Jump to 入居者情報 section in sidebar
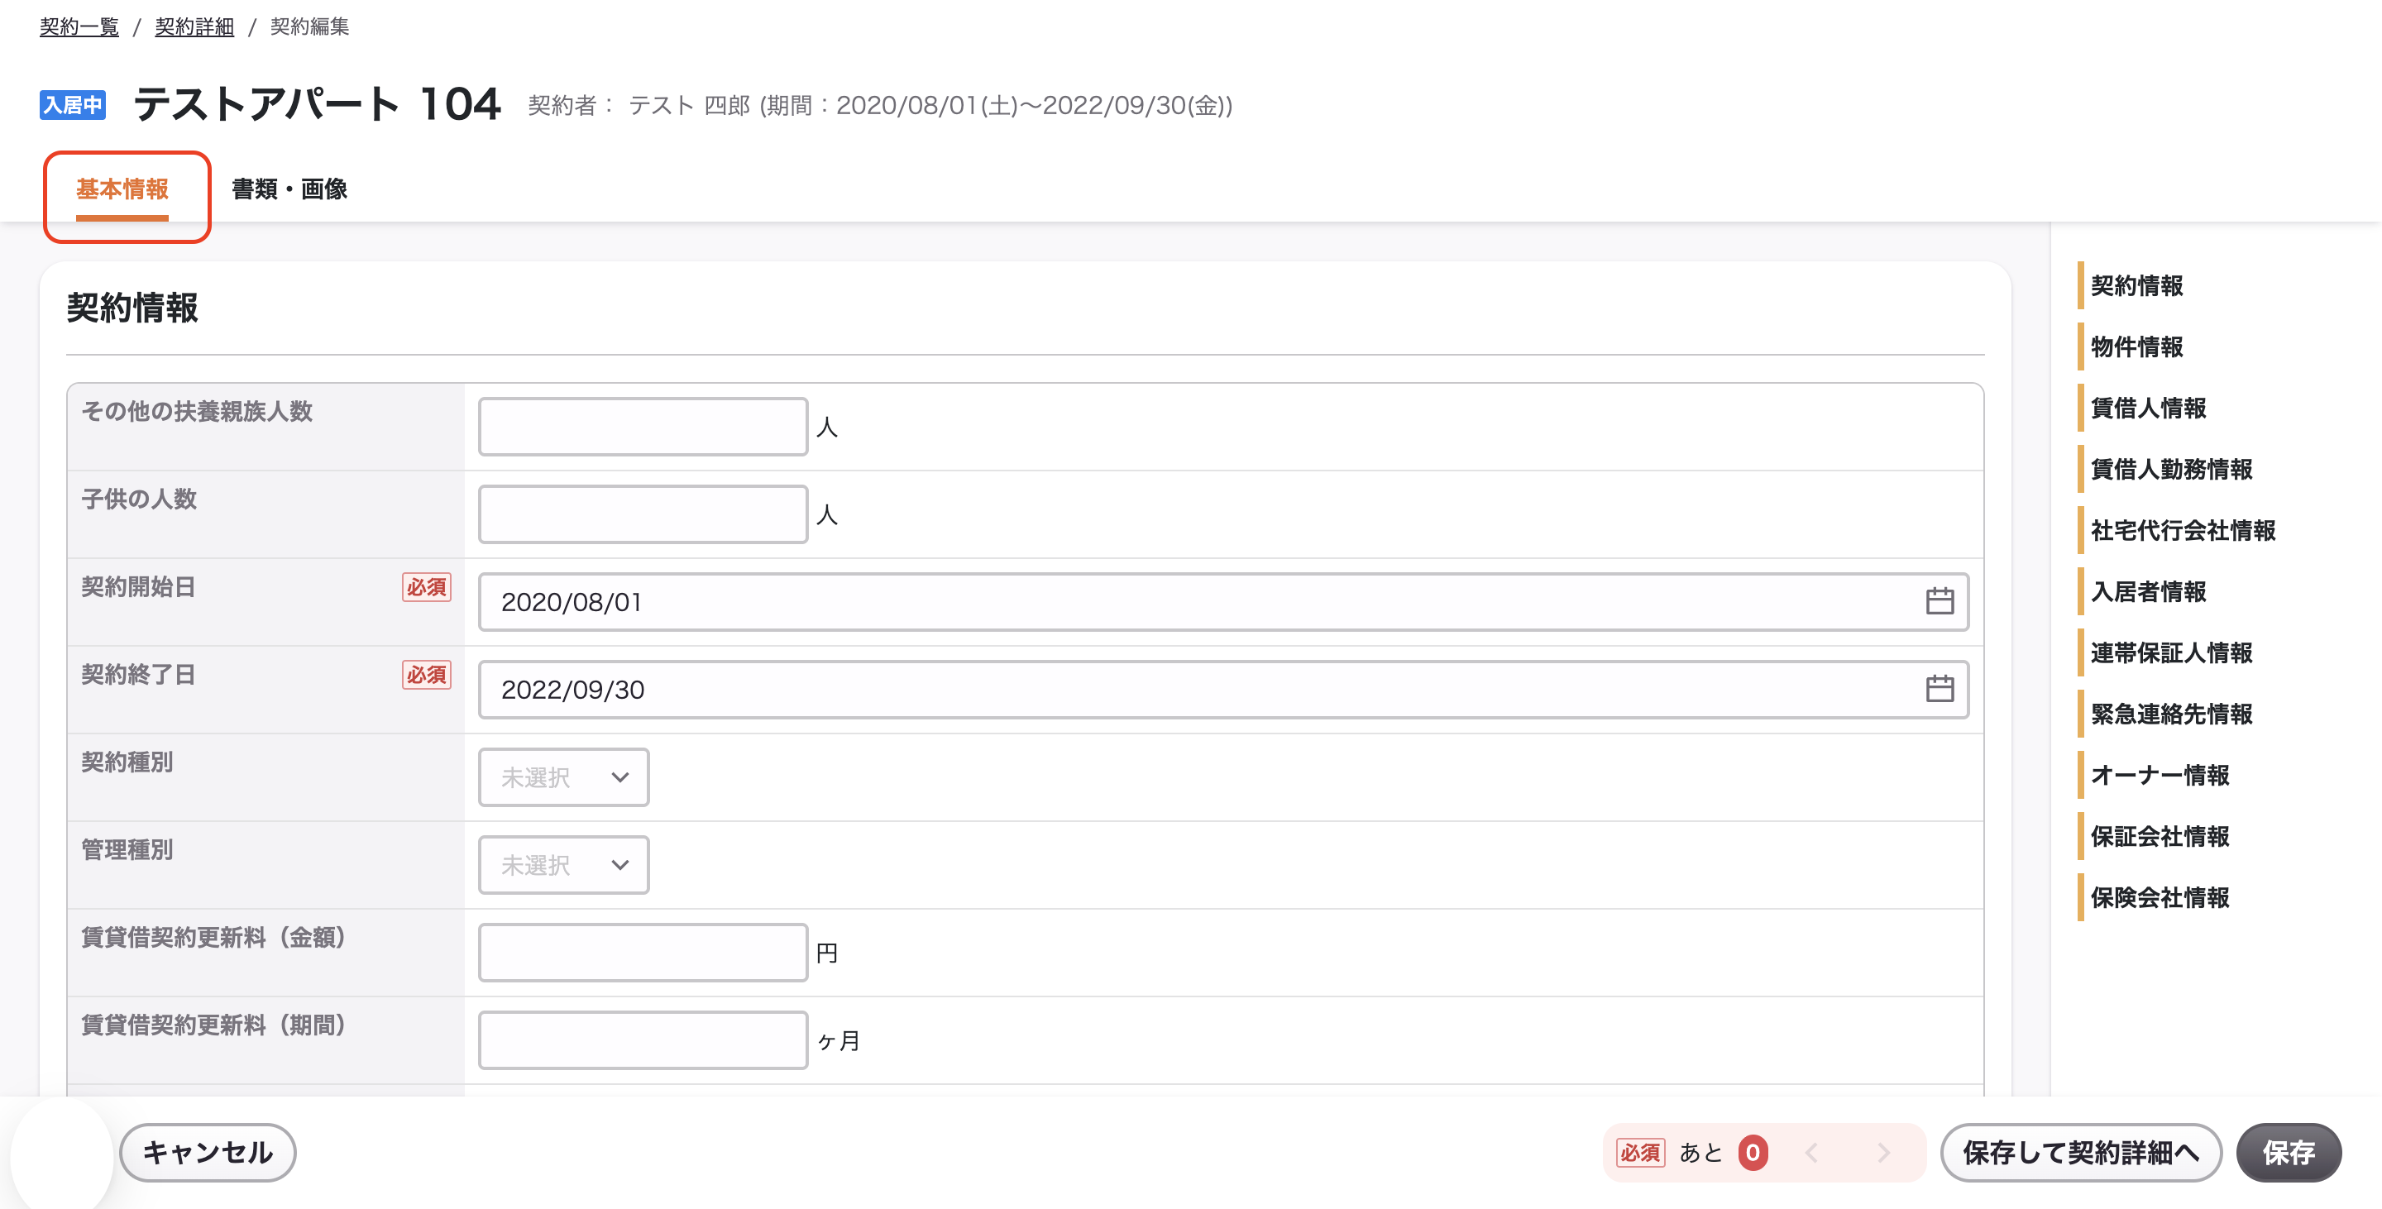The image size is (2382, 1209). pyautogui.click(x=2147, y=591)
